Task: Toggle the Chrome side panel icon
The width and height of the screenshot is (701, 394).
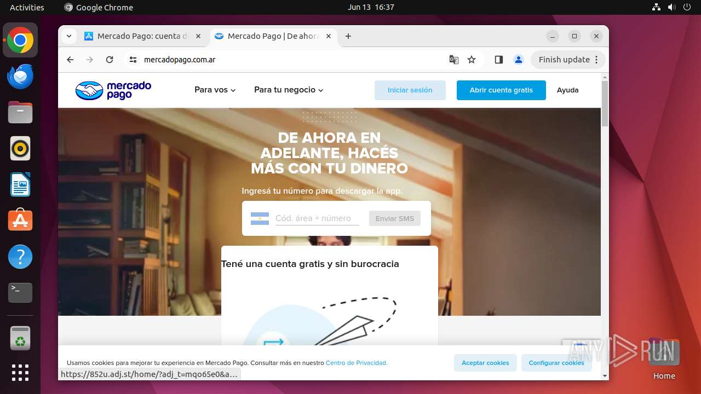Action: tap(498, 60)
